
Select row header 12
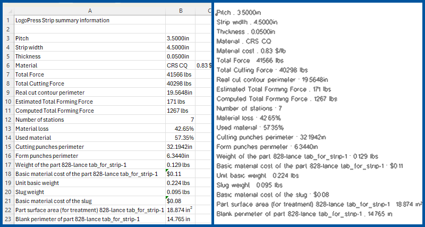pyautogui.click(x=8, y=120)
